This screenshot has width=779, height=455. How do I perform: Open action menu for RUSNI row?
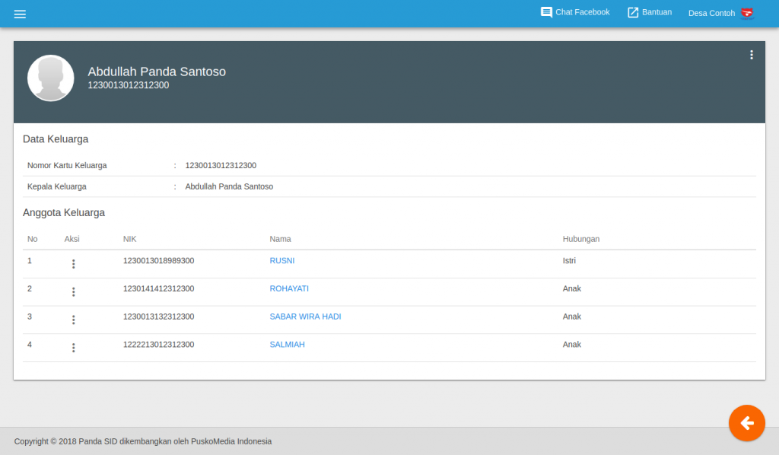pyautogui.click(x=74, y=264)
